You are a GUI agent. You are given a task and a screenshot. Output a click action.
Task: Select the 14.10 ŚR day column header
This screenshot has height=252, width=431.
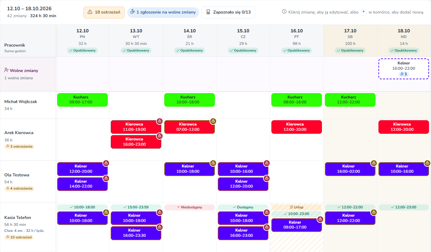(190, 40)
